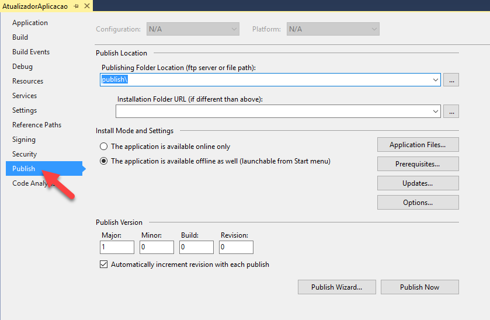This screenshot has height=320, width=490.
Task: Toggle automatically increment revision checkbox
Action: [104, 265]
